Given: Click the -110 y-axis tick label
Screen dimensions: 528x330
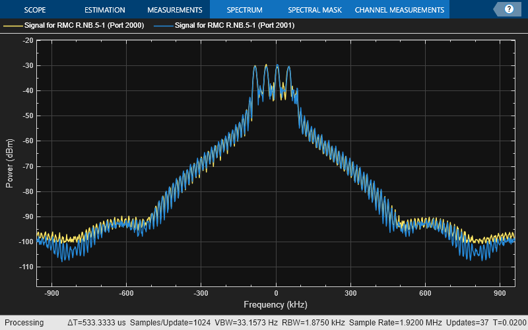Looking at the screenshot, I should pyautogui.click(x=26, y=267).
